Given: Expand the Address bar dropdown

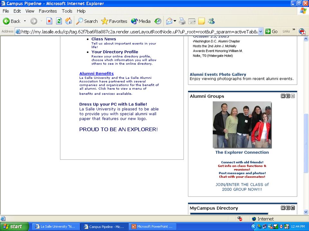Looking at the screenshot, I should (x=260, y=32).
